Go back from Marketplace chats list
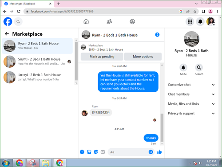 (7, 34)
